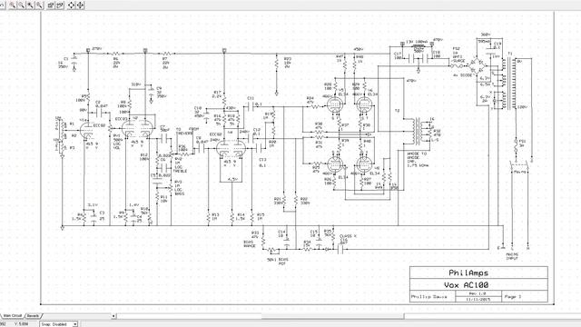Click the dark solid-lens magnifier zoom icon

[30, 5]
